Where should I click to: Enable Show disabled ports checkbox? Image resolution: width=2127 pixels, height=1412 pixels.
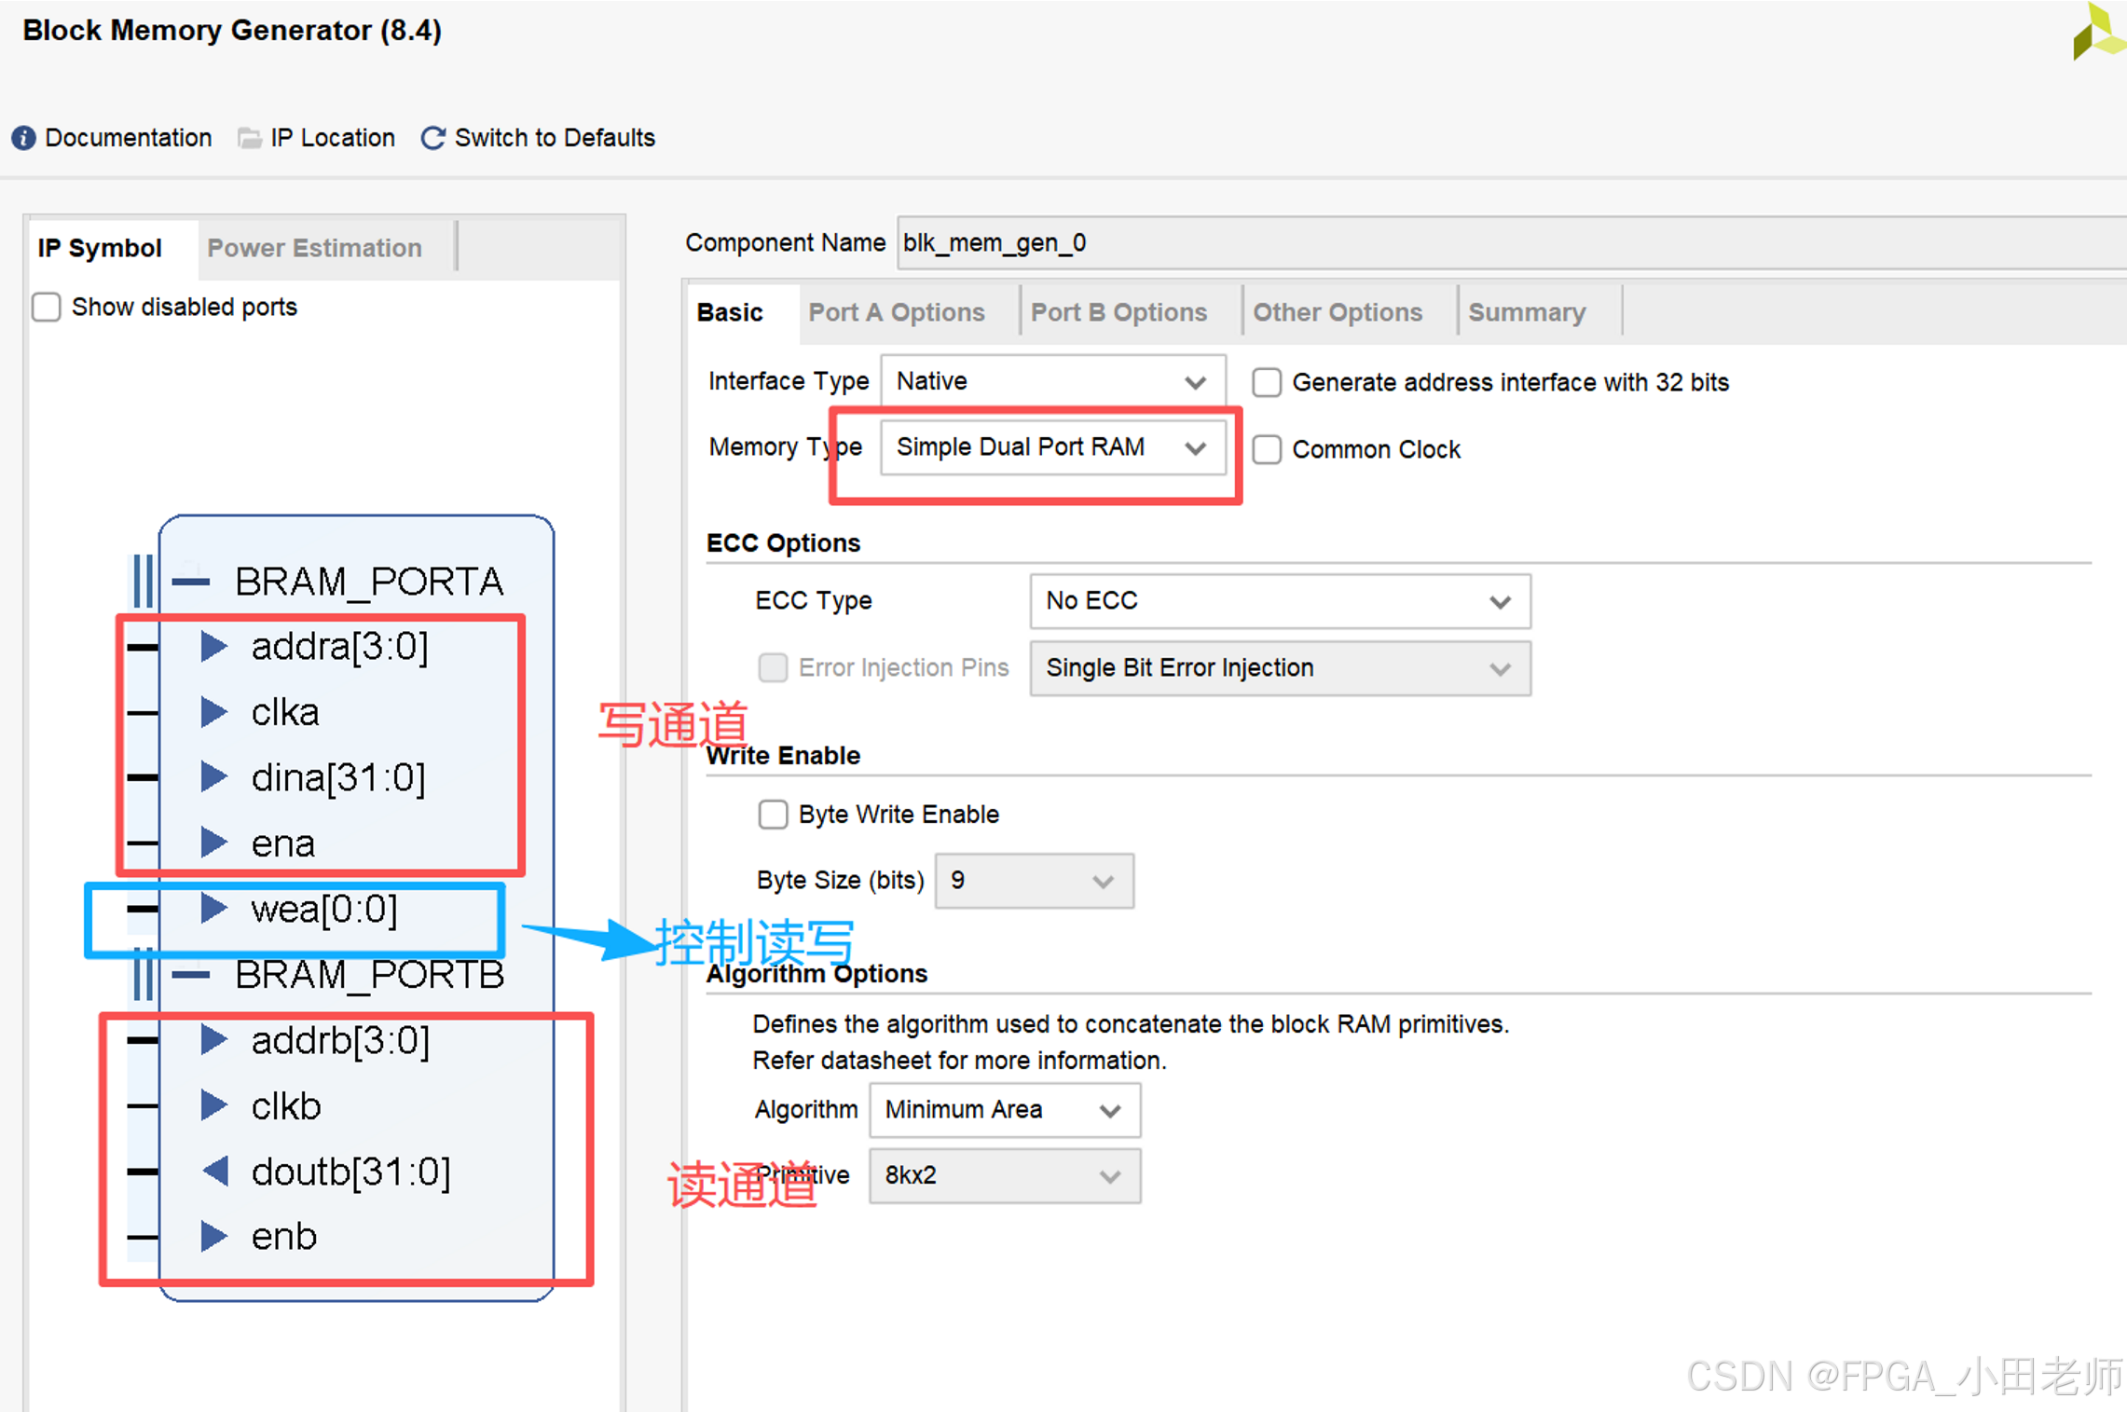(x=47, y=307)
